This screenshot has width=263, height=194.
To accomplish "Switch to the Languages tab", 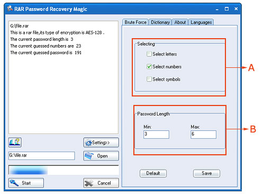I will point(201,22).
